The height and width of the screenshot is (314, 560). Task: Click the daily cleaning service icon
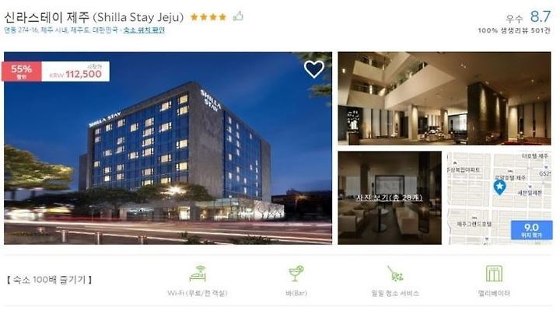click(395, 274)
